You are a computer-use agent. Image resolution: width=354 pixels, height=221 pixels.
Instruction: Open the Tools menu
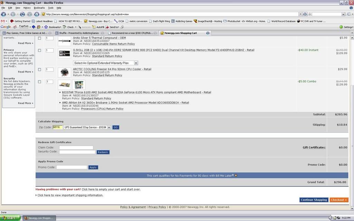coord(51,8)
